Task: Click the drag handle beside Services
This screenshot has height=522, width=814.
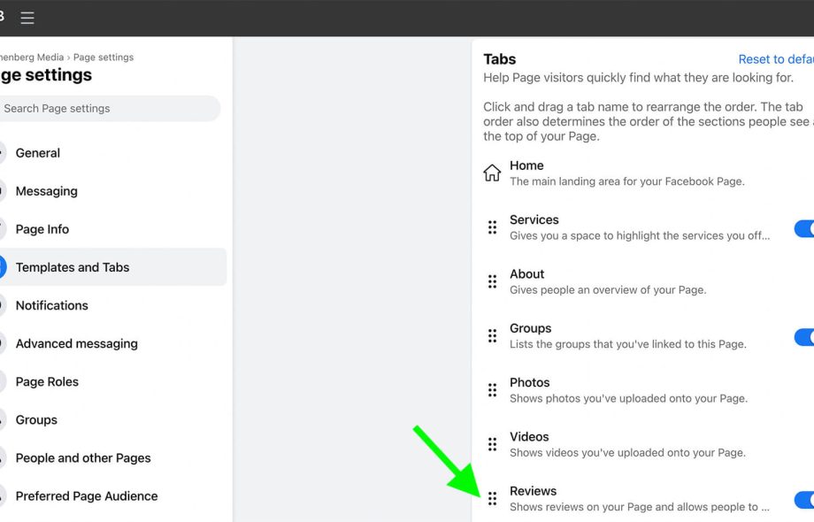Action: coord(492,227)
